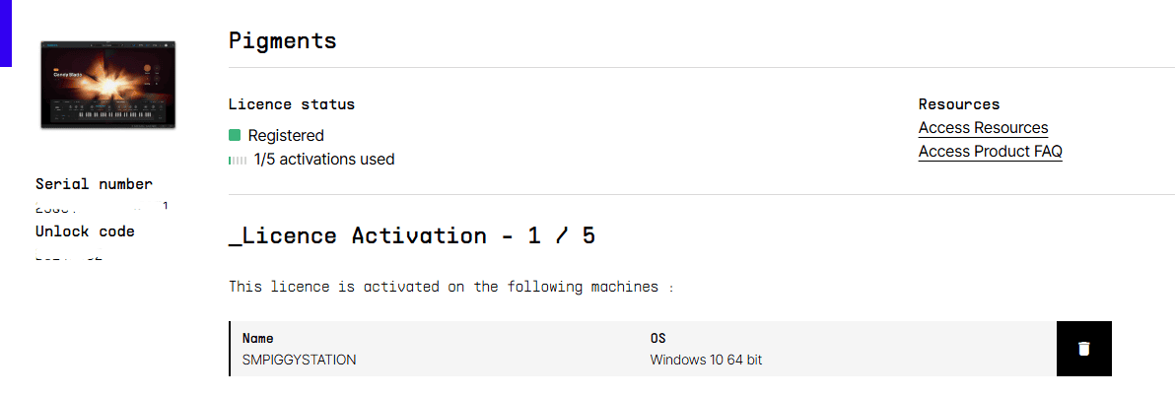Click the Licence Activation - 1 / 5 heading
This screenshot has width=1175, height=396.
point(412,236)
